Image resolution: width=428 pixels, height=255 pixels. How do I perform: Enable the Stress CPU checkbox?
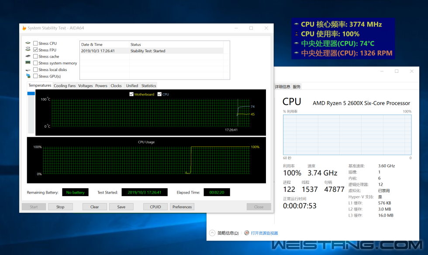35,43
